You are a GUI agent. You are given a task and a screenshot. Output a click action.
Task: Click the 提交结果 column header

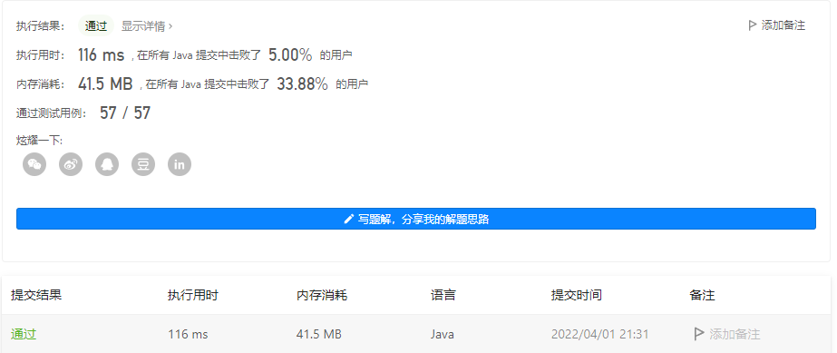[36, 295]
